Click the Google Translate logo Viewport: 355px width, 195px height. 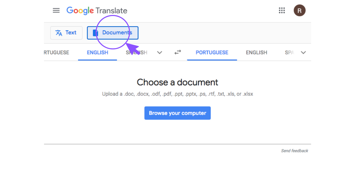coord(97,10)
